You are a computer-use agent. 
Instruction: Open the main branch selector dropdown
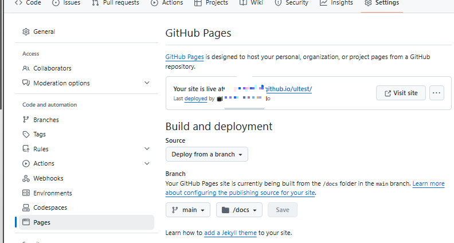(x=188, y=210)
